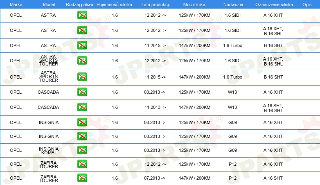Click '1.6 Turbo' in ASTRA SPORTS TOURER row

(x=233, y=77)
